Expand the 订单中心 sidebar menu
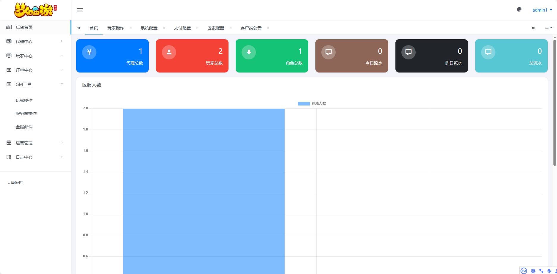 35,70
